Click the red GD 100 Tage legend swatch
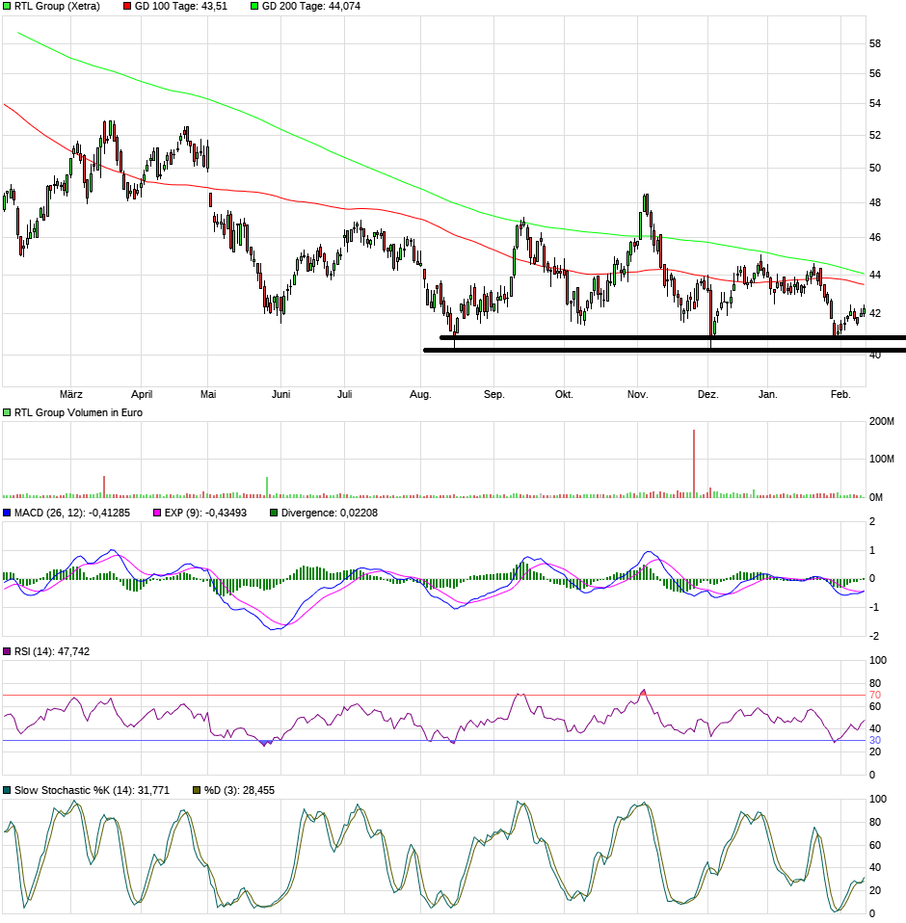The image size is (906, 923). pos(128,6)
